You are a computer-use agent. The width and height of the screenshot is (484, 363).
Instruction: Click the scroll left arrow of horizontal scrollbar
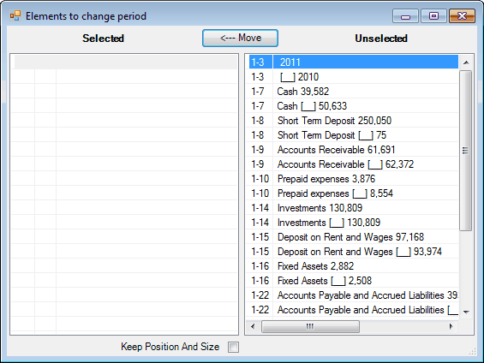click(x=254, y=326)
